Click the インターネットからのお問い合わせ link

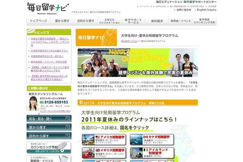click(55, 112)
